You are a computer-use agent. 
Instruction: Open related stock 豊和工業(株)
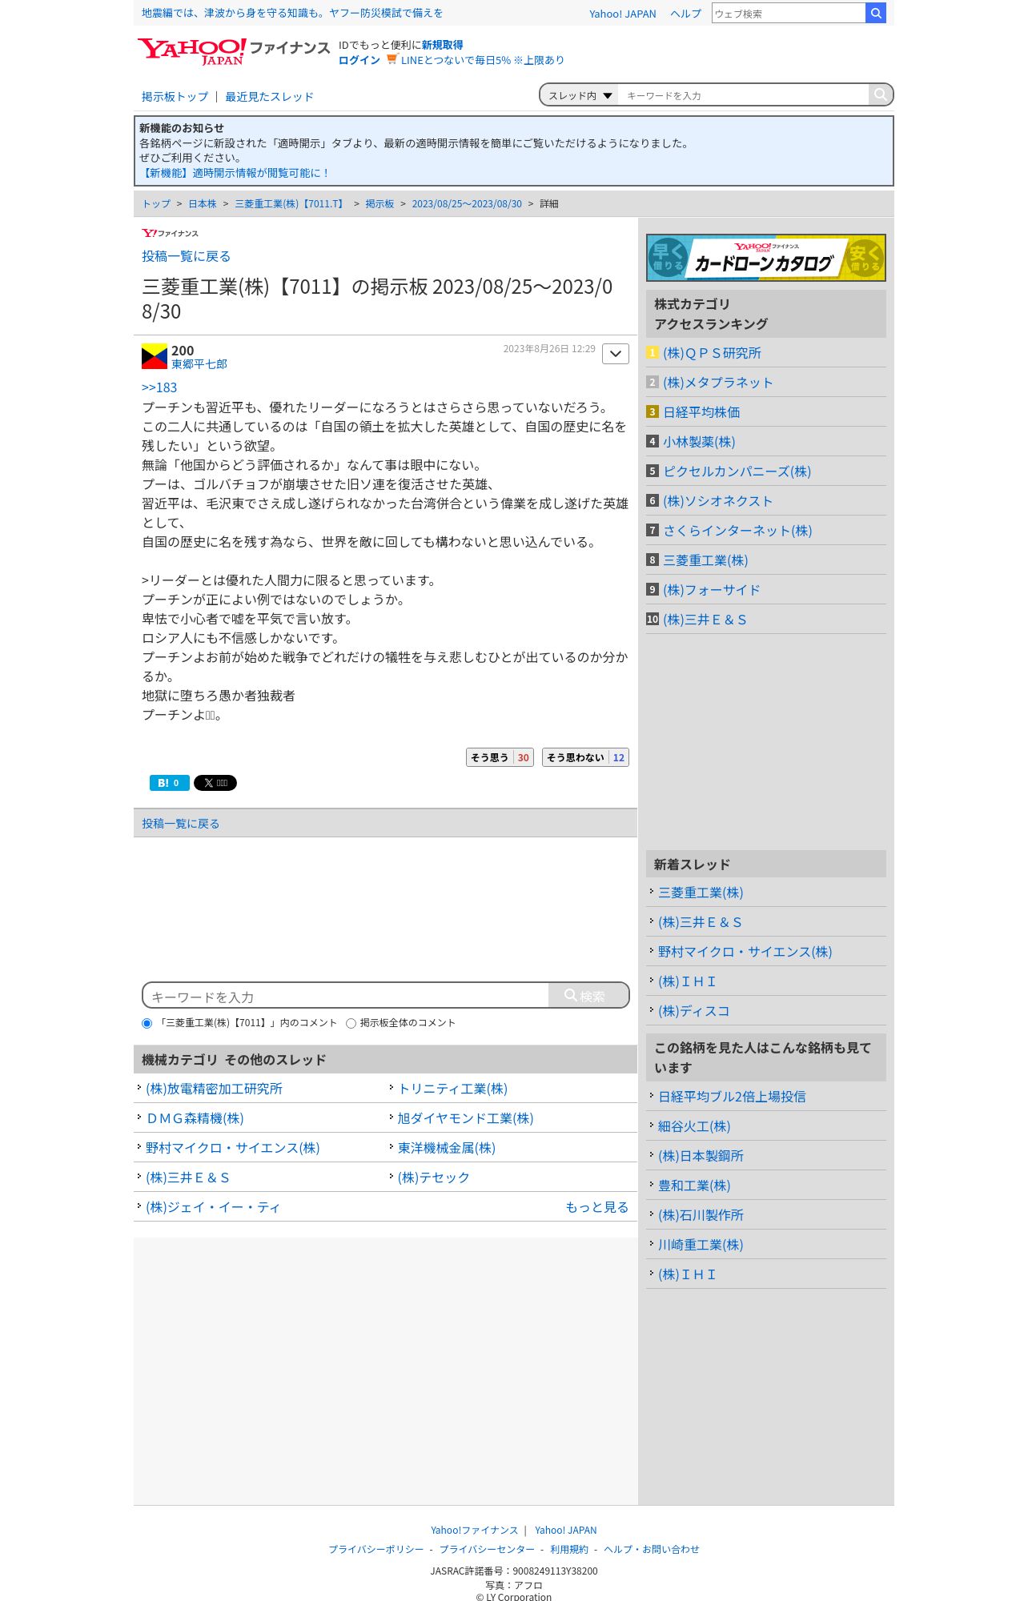694,1186
